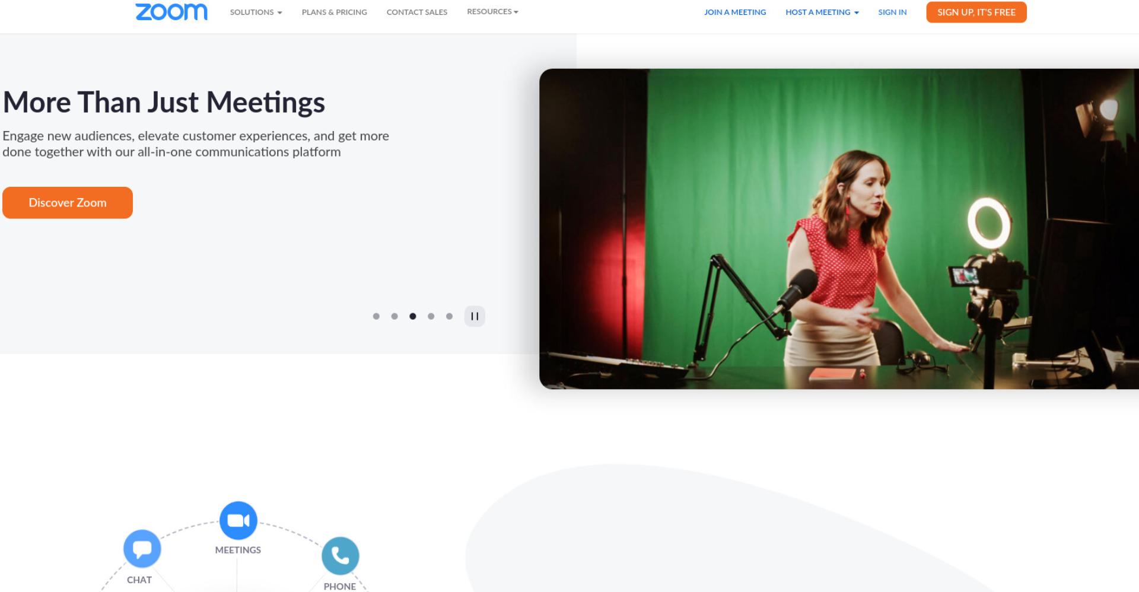Go to fourth carousel slide dot
Image resolution: width=1139 pixels, height=592 pixels.
tap(431, 316)
